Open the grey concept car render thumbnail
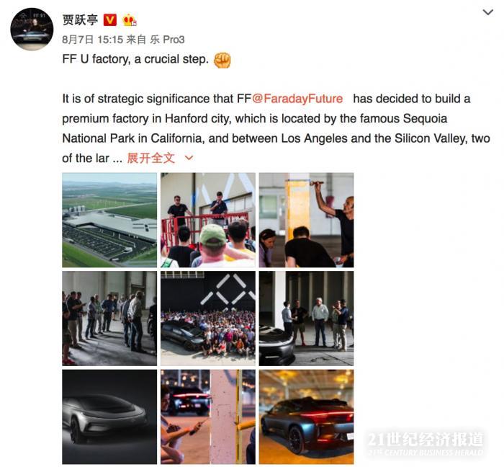 pyautogui.click(x=109, y=417)
